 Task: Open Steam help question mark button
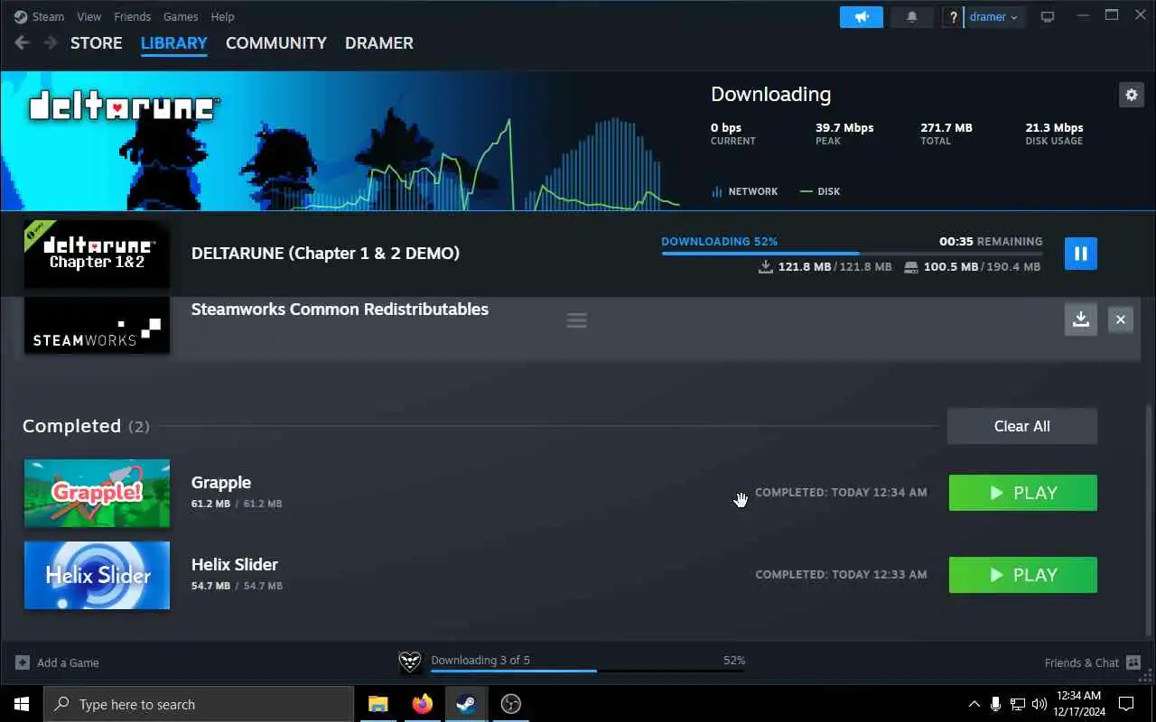point(953,17)
